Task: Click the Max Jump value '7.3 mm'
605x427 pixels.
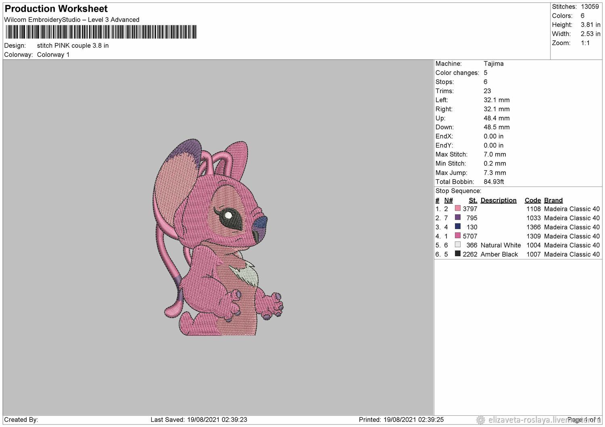Action: tap(495, 173)
